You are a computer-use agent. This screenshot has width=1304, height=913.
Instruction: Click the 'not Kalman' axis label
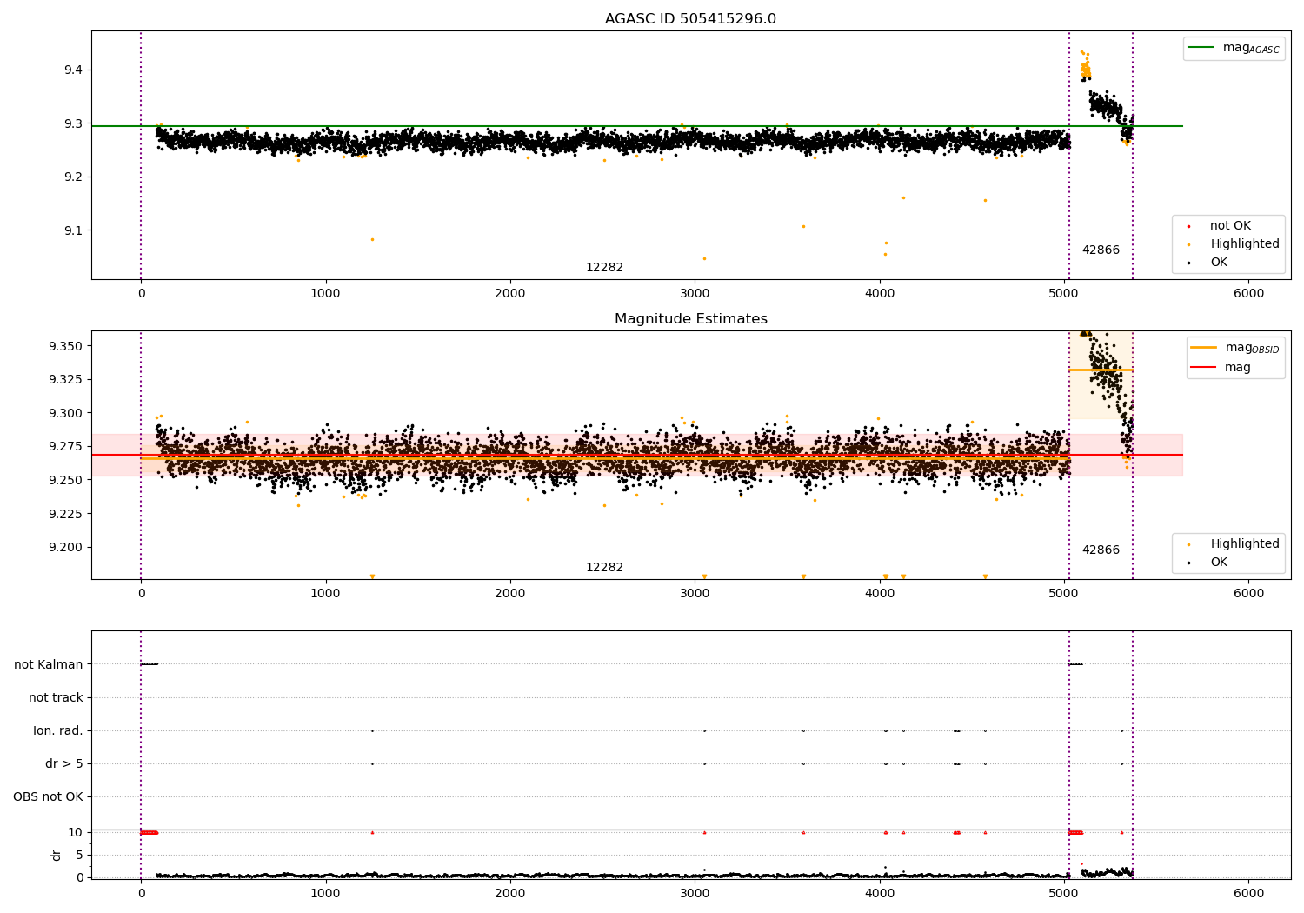[x=49, y=665]
